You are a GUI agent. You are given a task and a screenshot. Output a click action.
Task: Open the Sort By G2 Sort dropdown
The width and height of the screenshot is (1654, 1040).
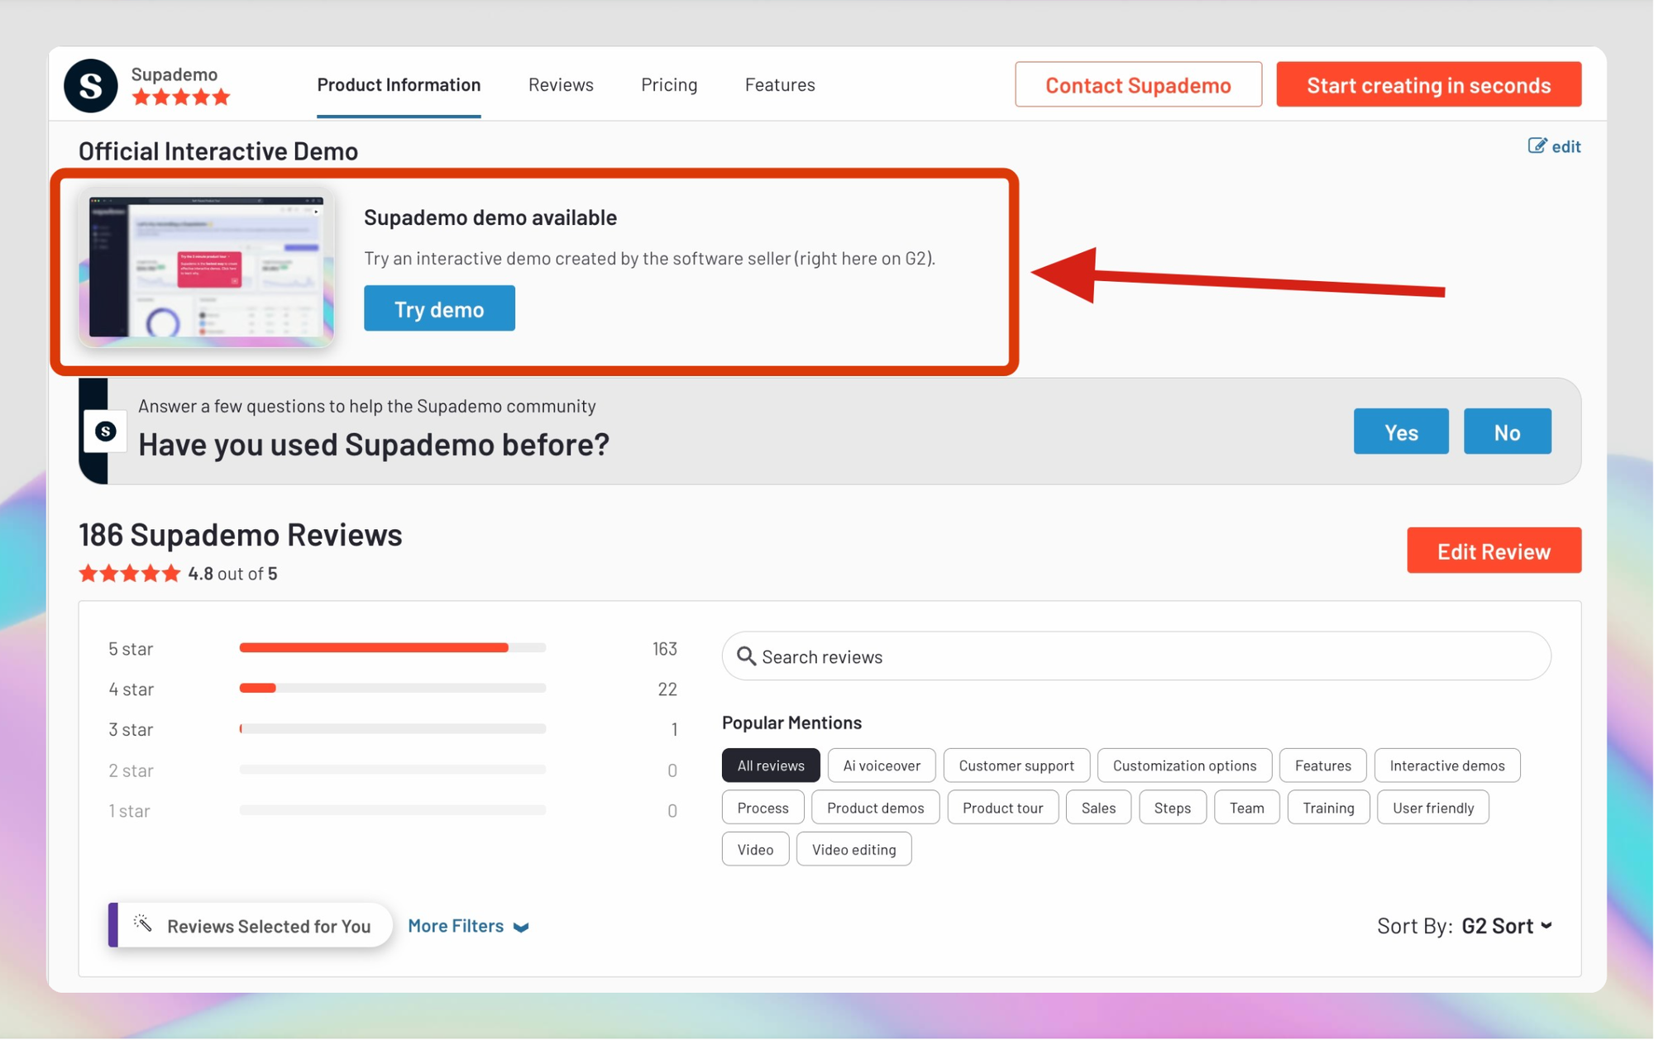pyautogui.click(x=1506, y=926)
